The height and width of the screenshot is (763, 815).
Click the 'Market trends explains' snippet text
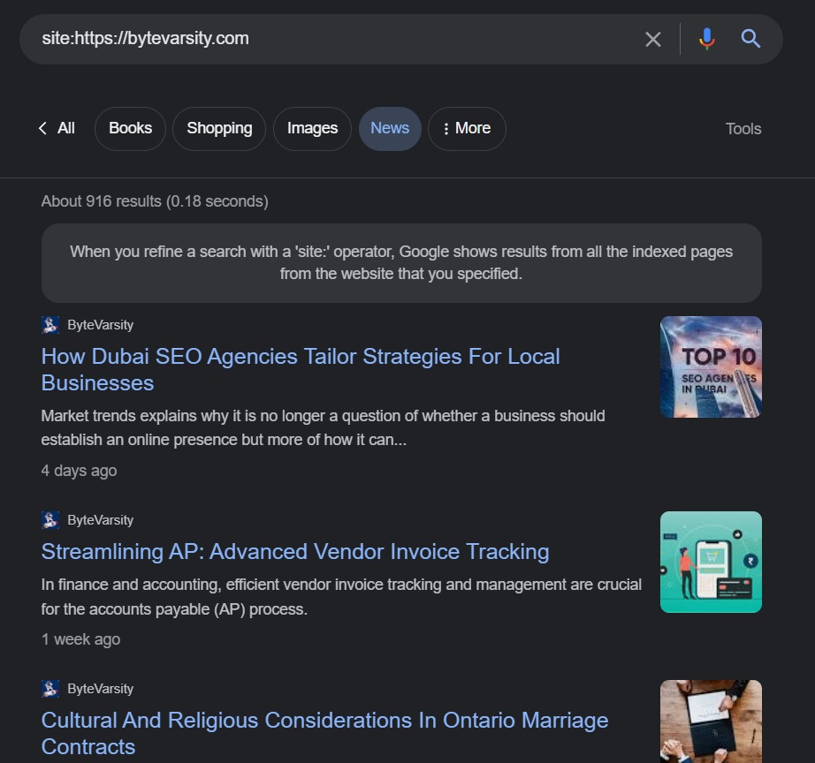tap(323, 428)
